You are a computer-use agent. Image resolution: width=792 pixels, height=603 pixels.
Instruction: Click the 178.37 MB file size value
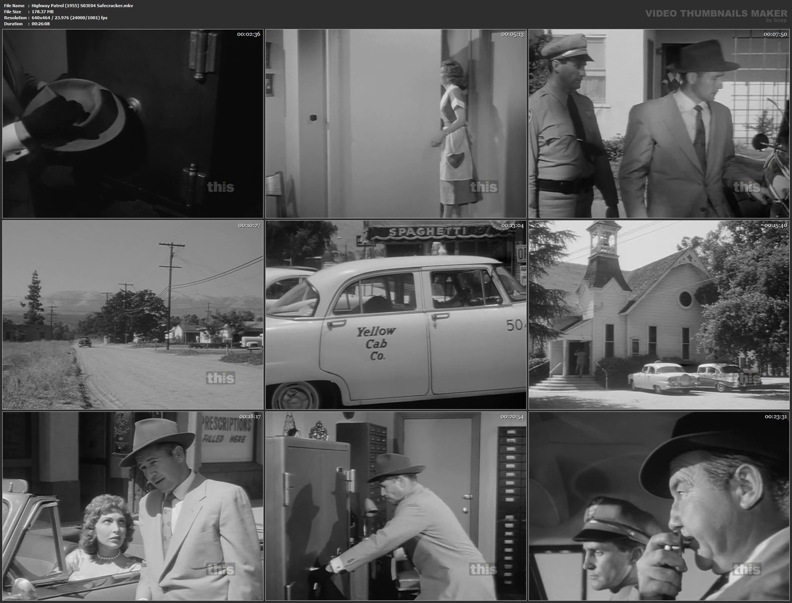click(43, 12)
